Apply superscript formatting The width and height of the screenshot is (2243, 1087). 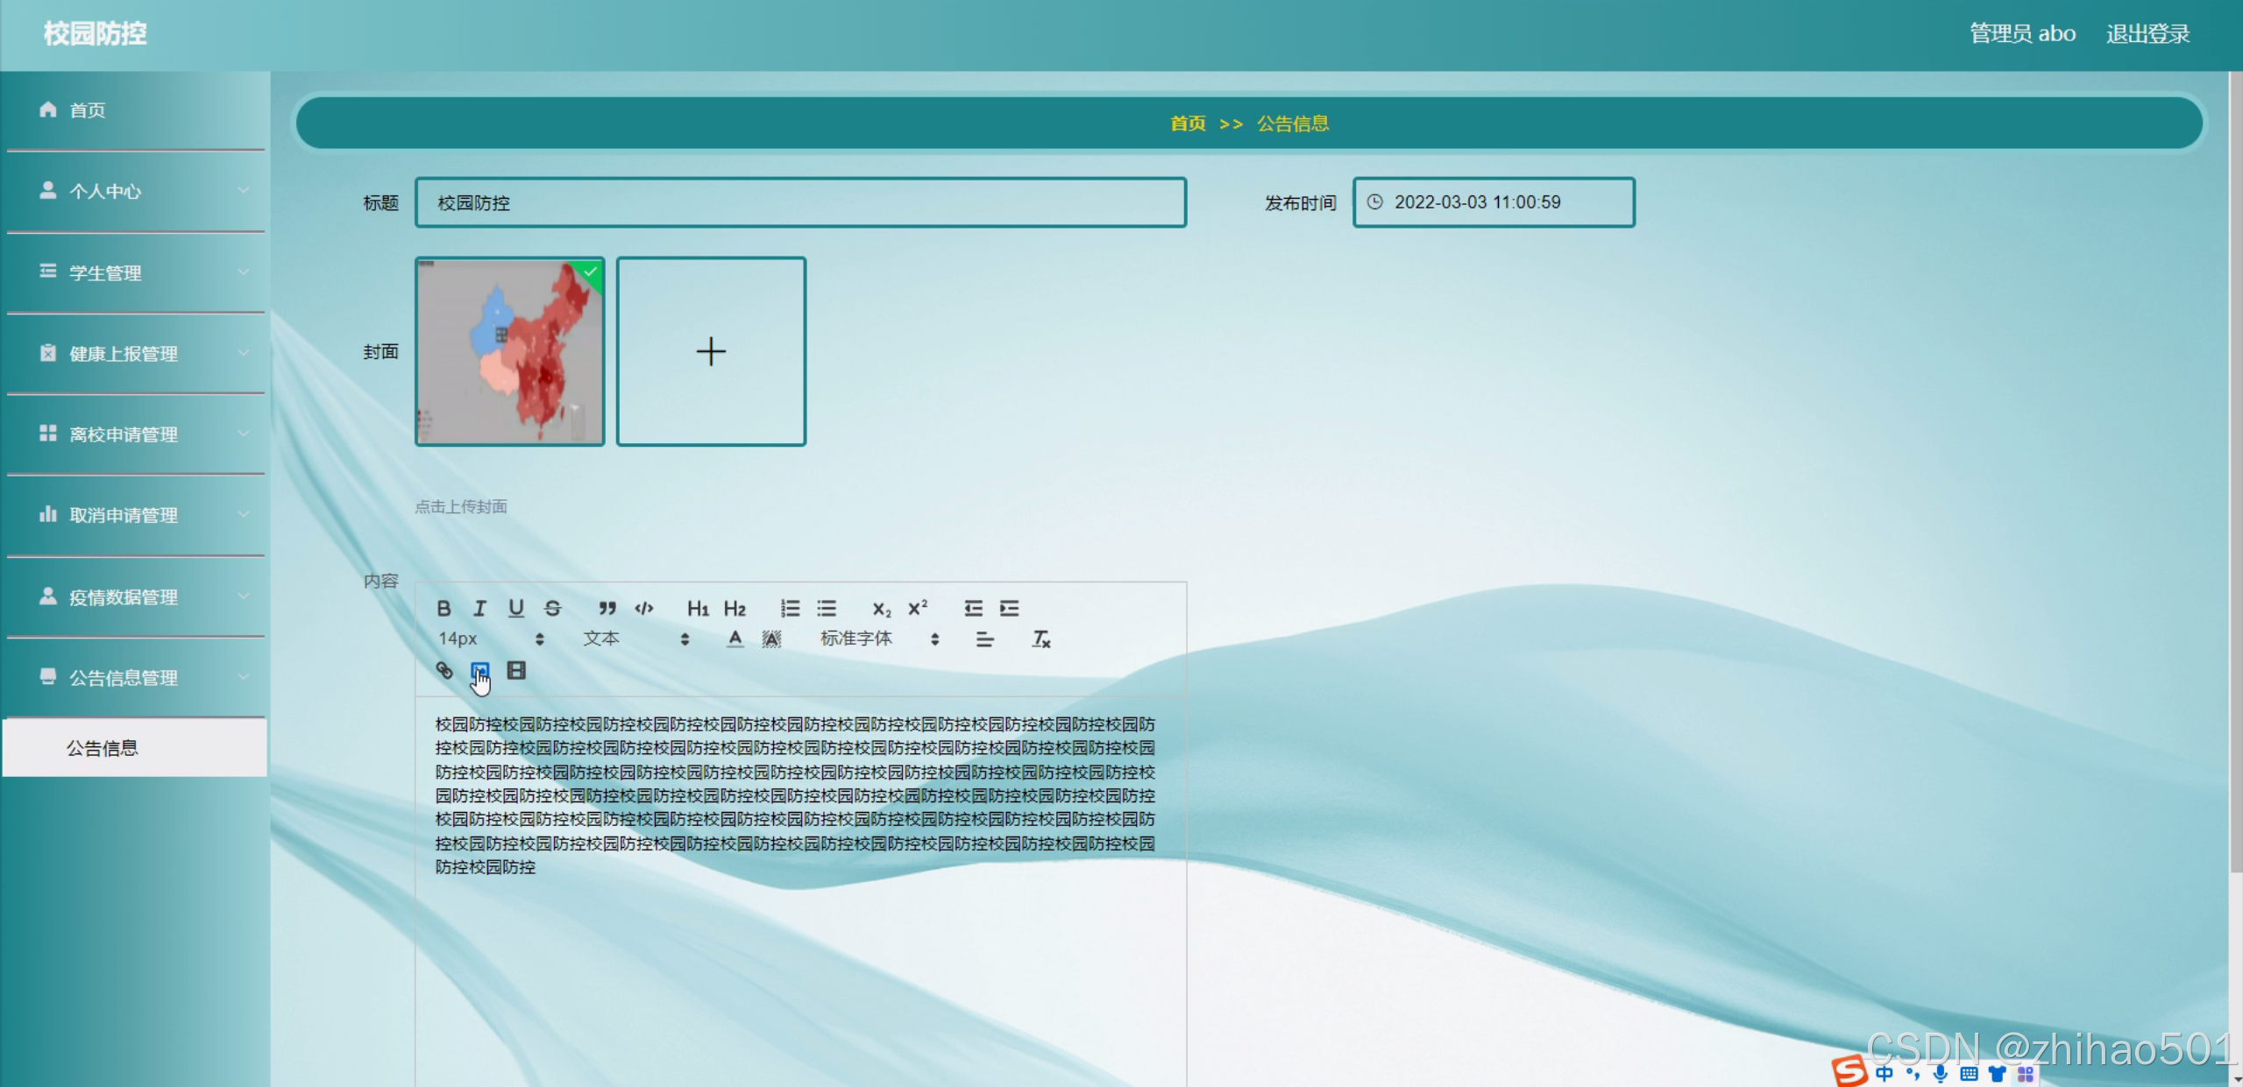point(918,608)
